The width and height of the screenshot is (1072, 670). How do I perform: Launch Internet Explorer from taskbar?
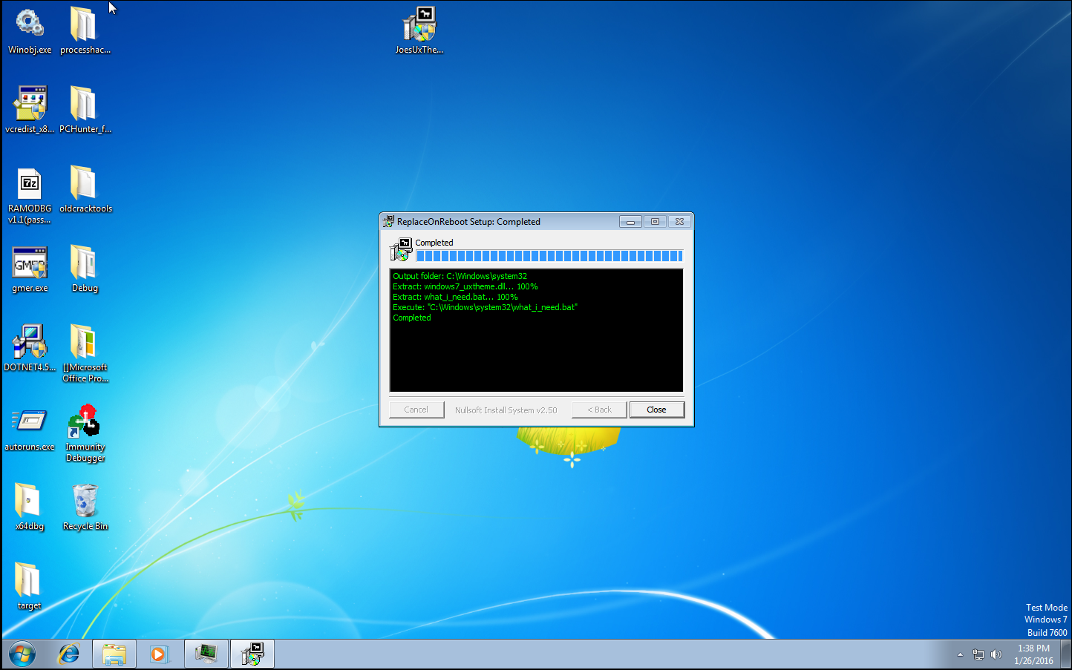[x=69, y=654]
